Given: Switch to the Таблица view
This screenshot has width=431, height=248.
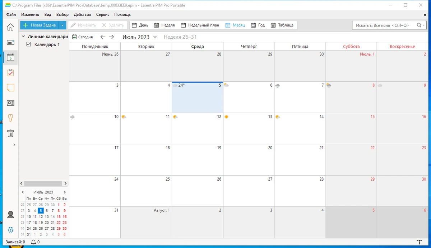Looking at the screenshot, I should [x=282, y=25].
